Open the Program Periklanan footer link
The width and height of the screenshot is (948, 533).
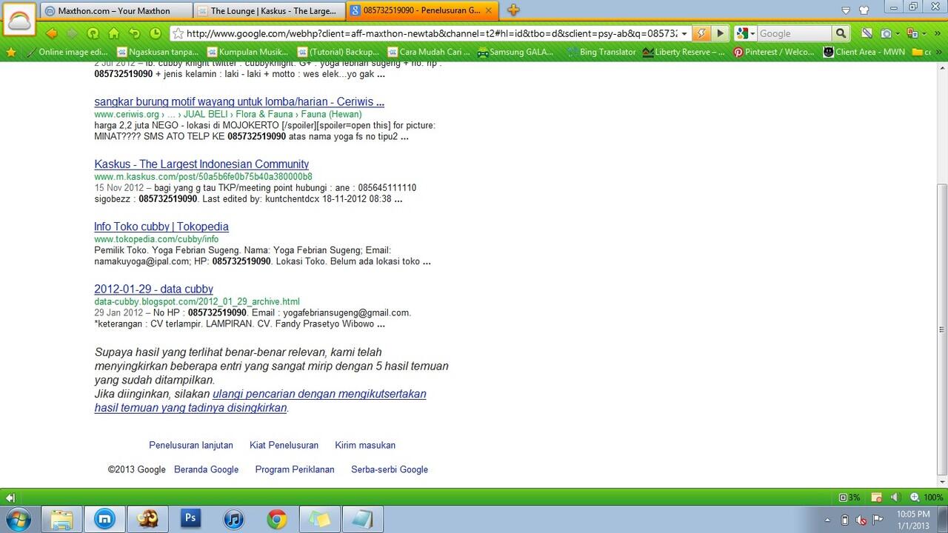(x=295, y=469)
